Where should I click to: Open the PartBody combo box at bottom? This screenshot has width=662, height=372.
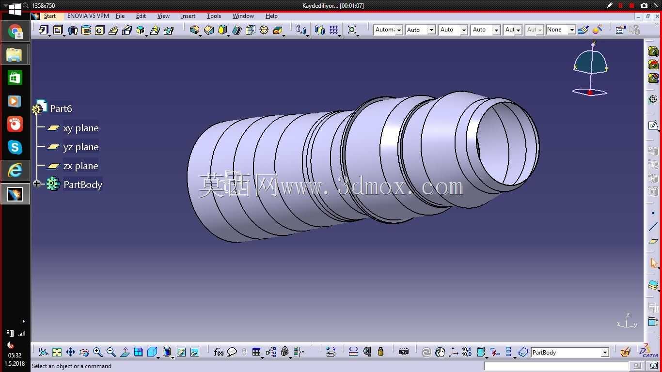pos(570,353)
